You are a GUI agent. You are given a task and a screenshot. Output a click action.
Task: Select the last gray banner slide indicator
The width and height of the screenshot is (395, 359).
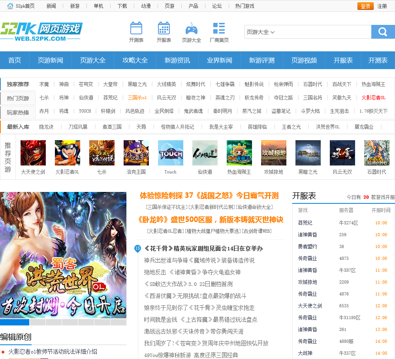(118, 322)
